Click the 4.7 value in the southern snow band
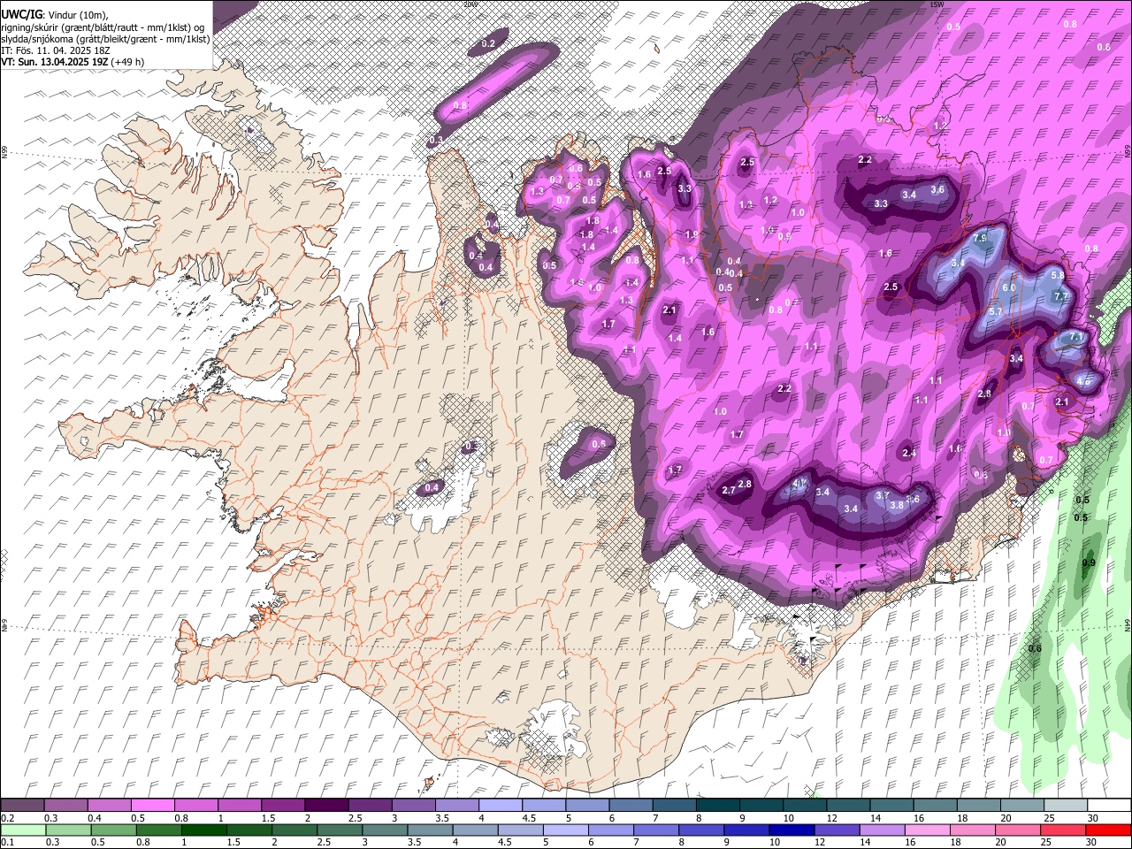 (x=799, y=482)
